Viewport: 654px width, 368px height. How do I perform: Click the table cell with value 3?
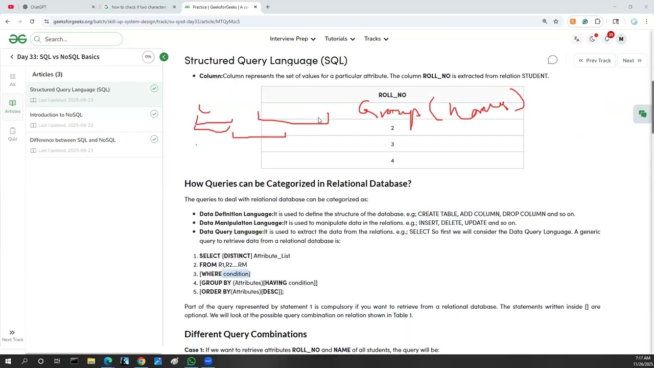click(392, 144)
